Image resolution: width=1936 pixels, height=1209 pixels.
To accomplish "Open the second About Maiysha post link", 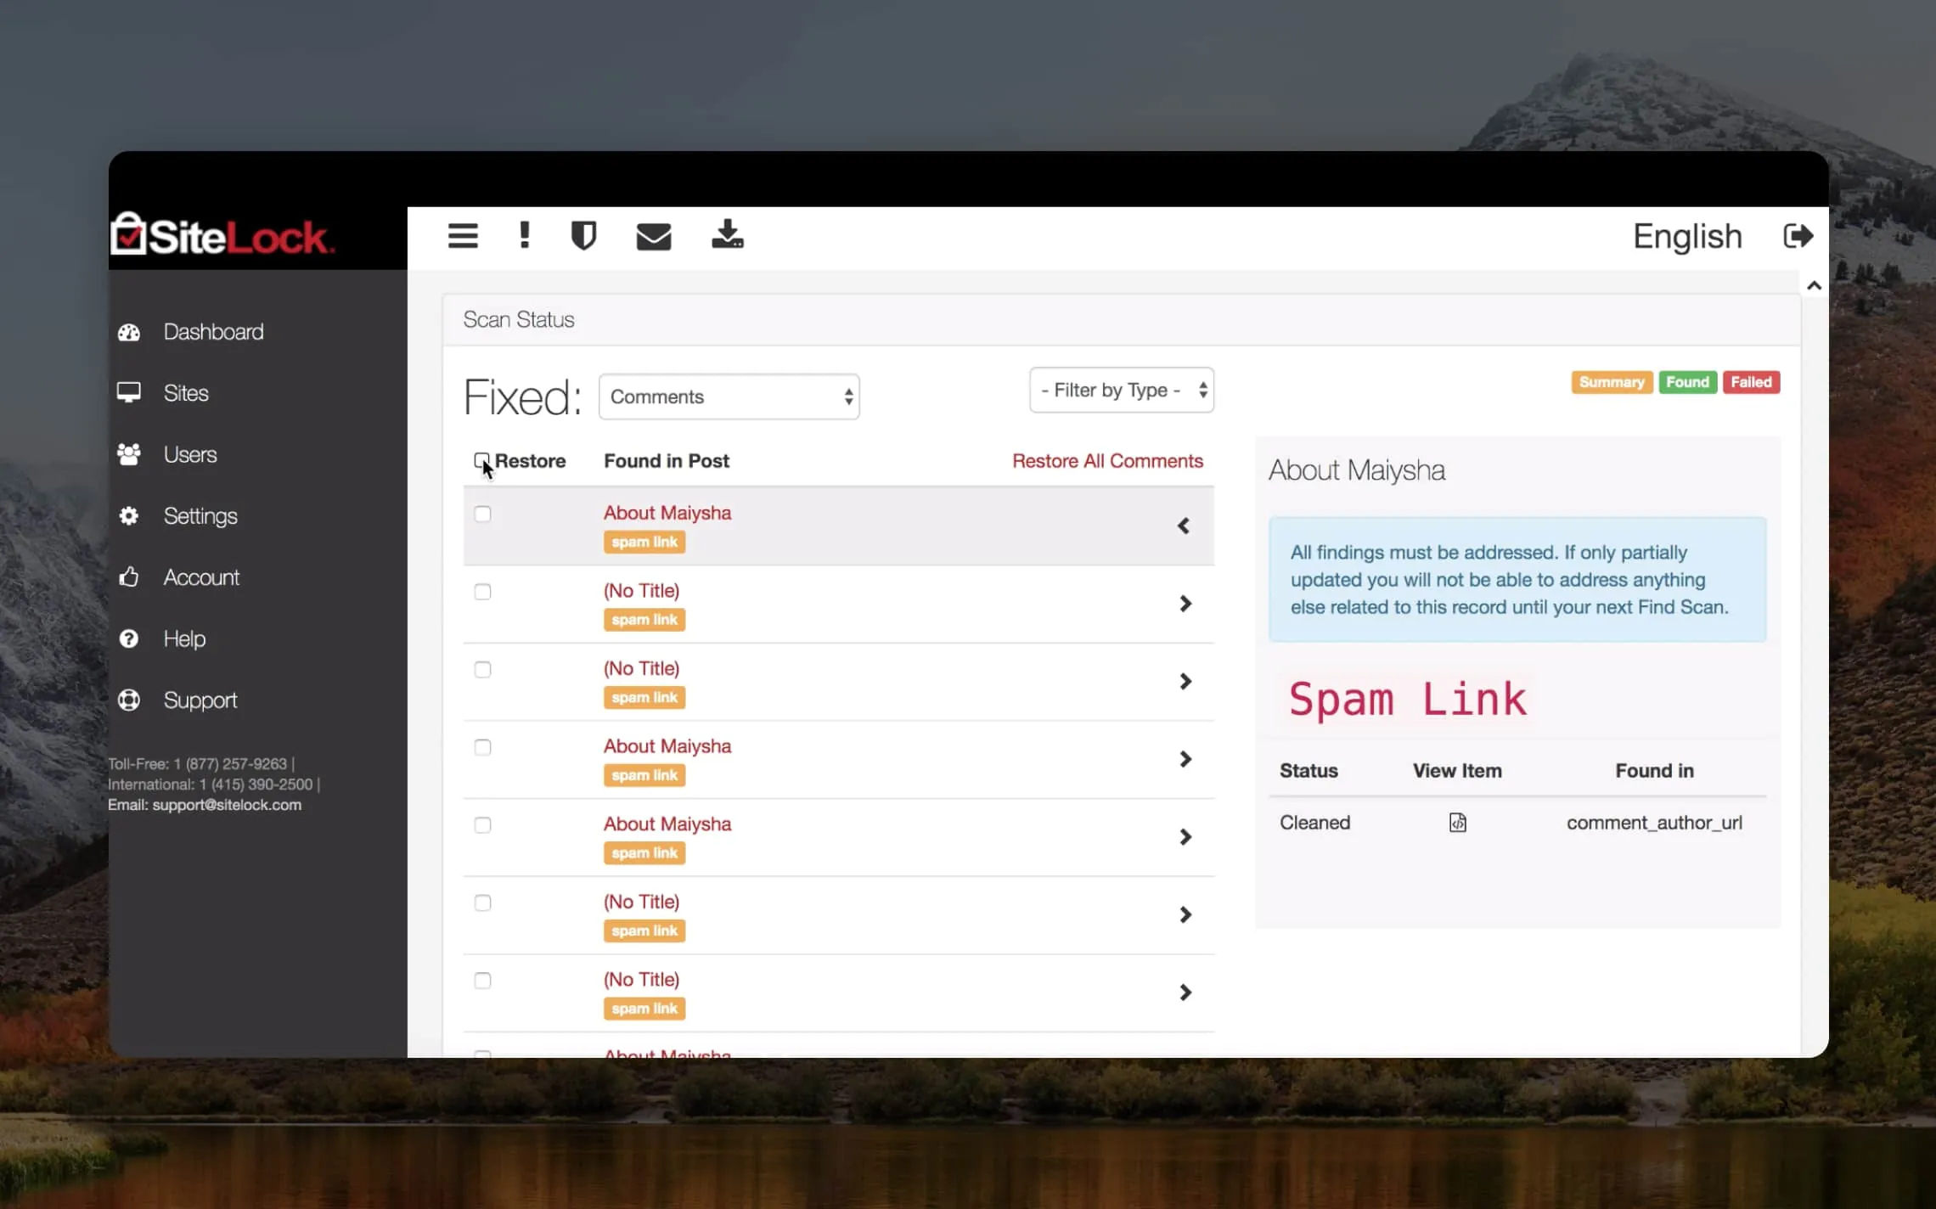I will [x=667, y=746].
